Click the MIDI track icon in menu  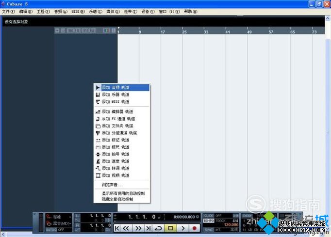point(98,102)
